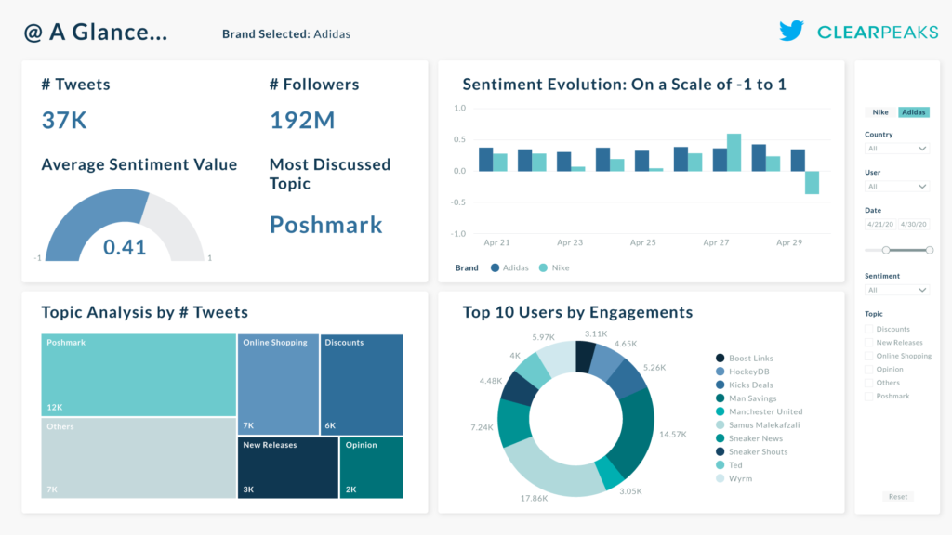Click the Poshmark treemap tile
Screen dimensions: 952x535
(x=139, y=375)
